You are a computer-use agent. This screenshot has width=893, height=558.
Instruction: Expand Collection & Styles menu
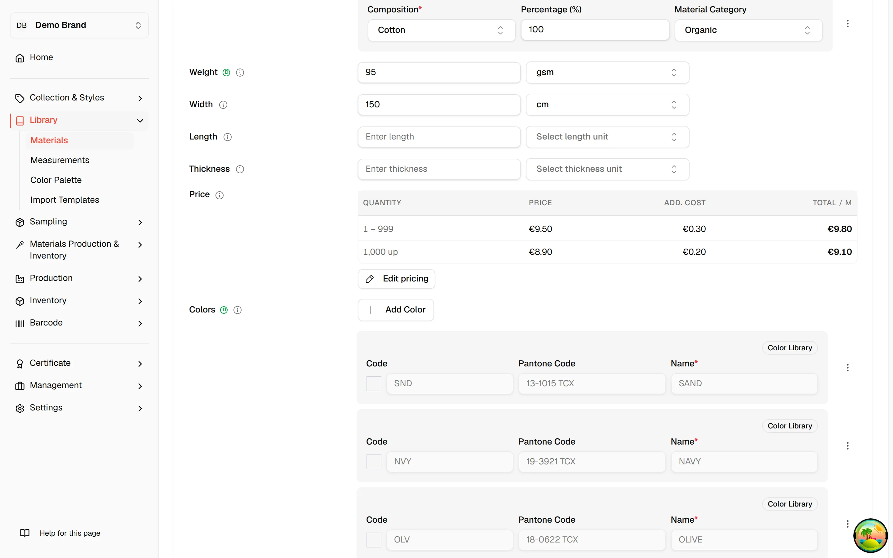79,98
